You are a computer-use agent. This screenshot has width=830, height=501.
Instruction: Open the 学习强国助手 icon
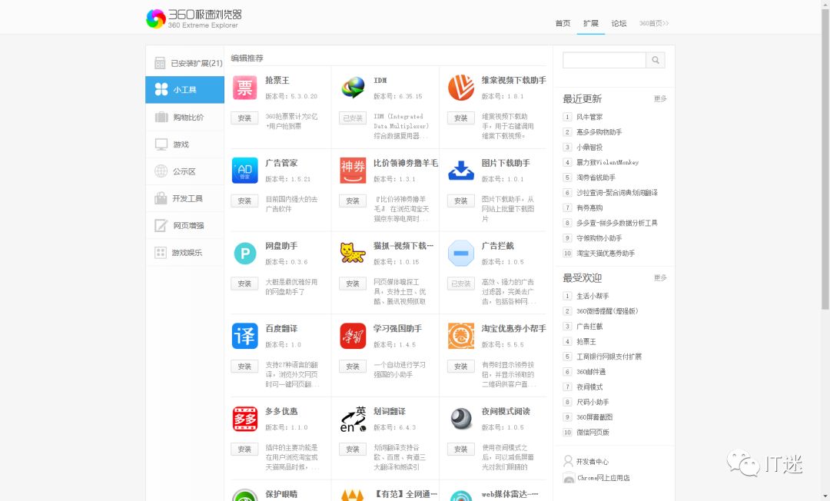pos(353,336)
